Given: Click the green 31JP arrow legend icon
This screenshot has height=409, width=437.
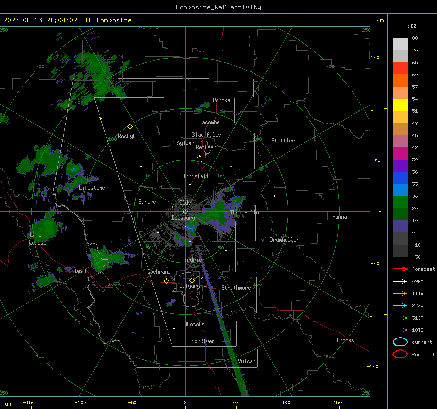Looking at the screenshot, I should (x=400, y=318).
